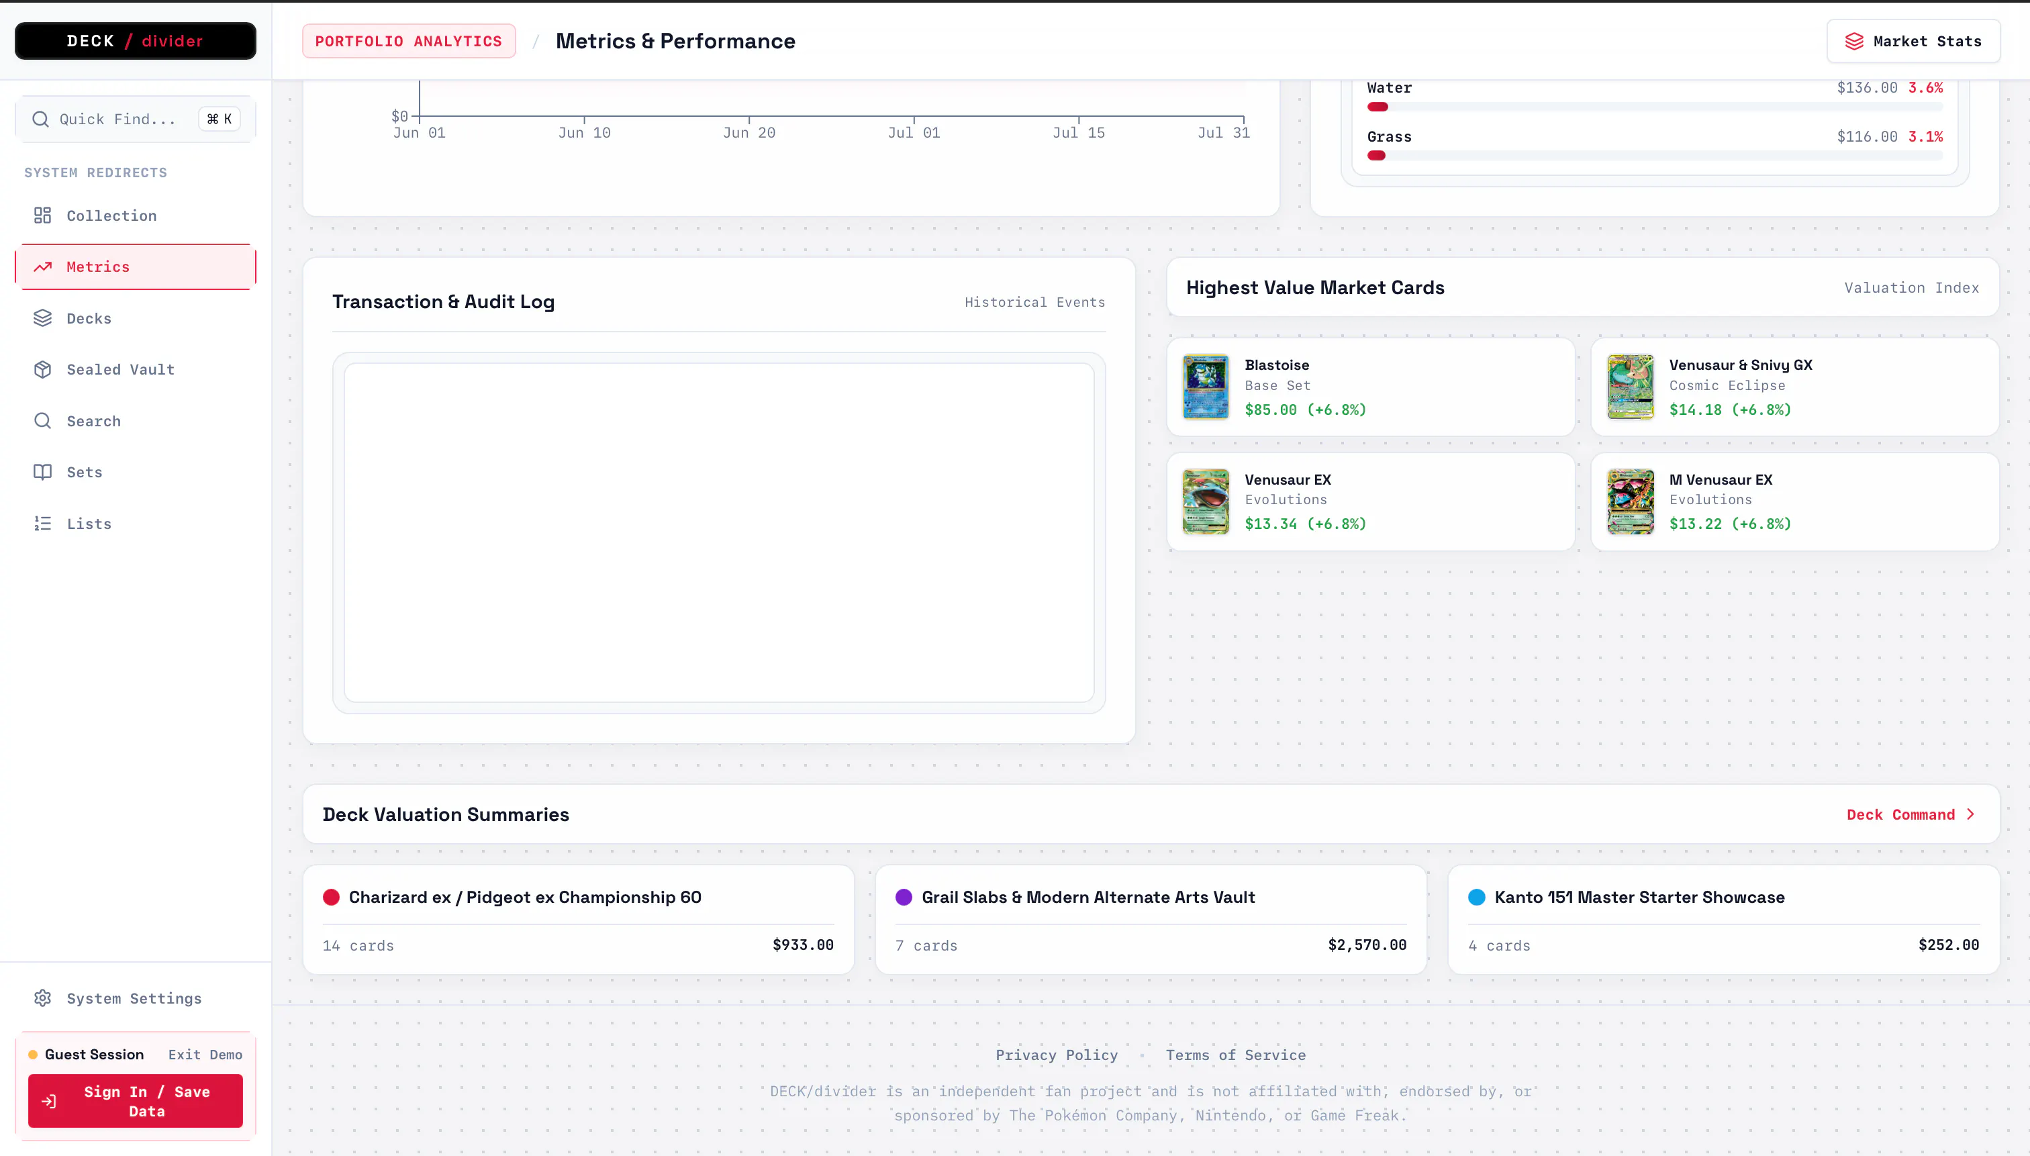Click the Grass 3.1% percentage

click(x=1925, y=136)
